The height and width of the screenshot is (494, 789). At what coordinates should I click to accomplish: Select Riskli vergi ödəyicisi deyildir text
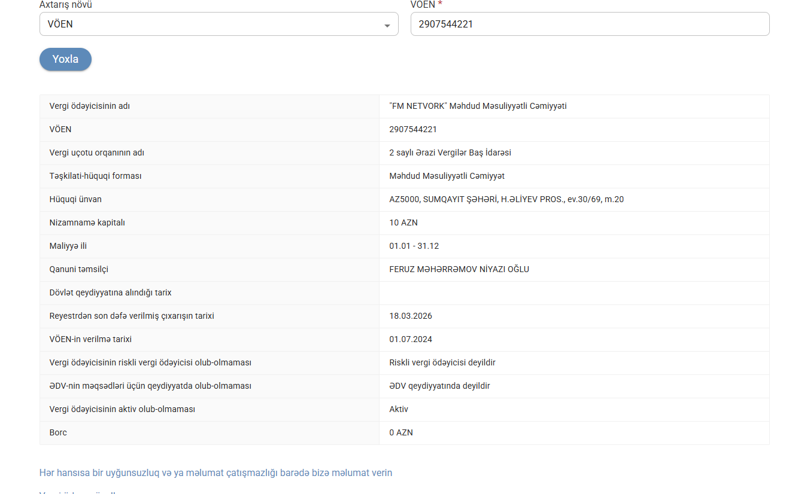pyautogui.click(x=442, y=363)
